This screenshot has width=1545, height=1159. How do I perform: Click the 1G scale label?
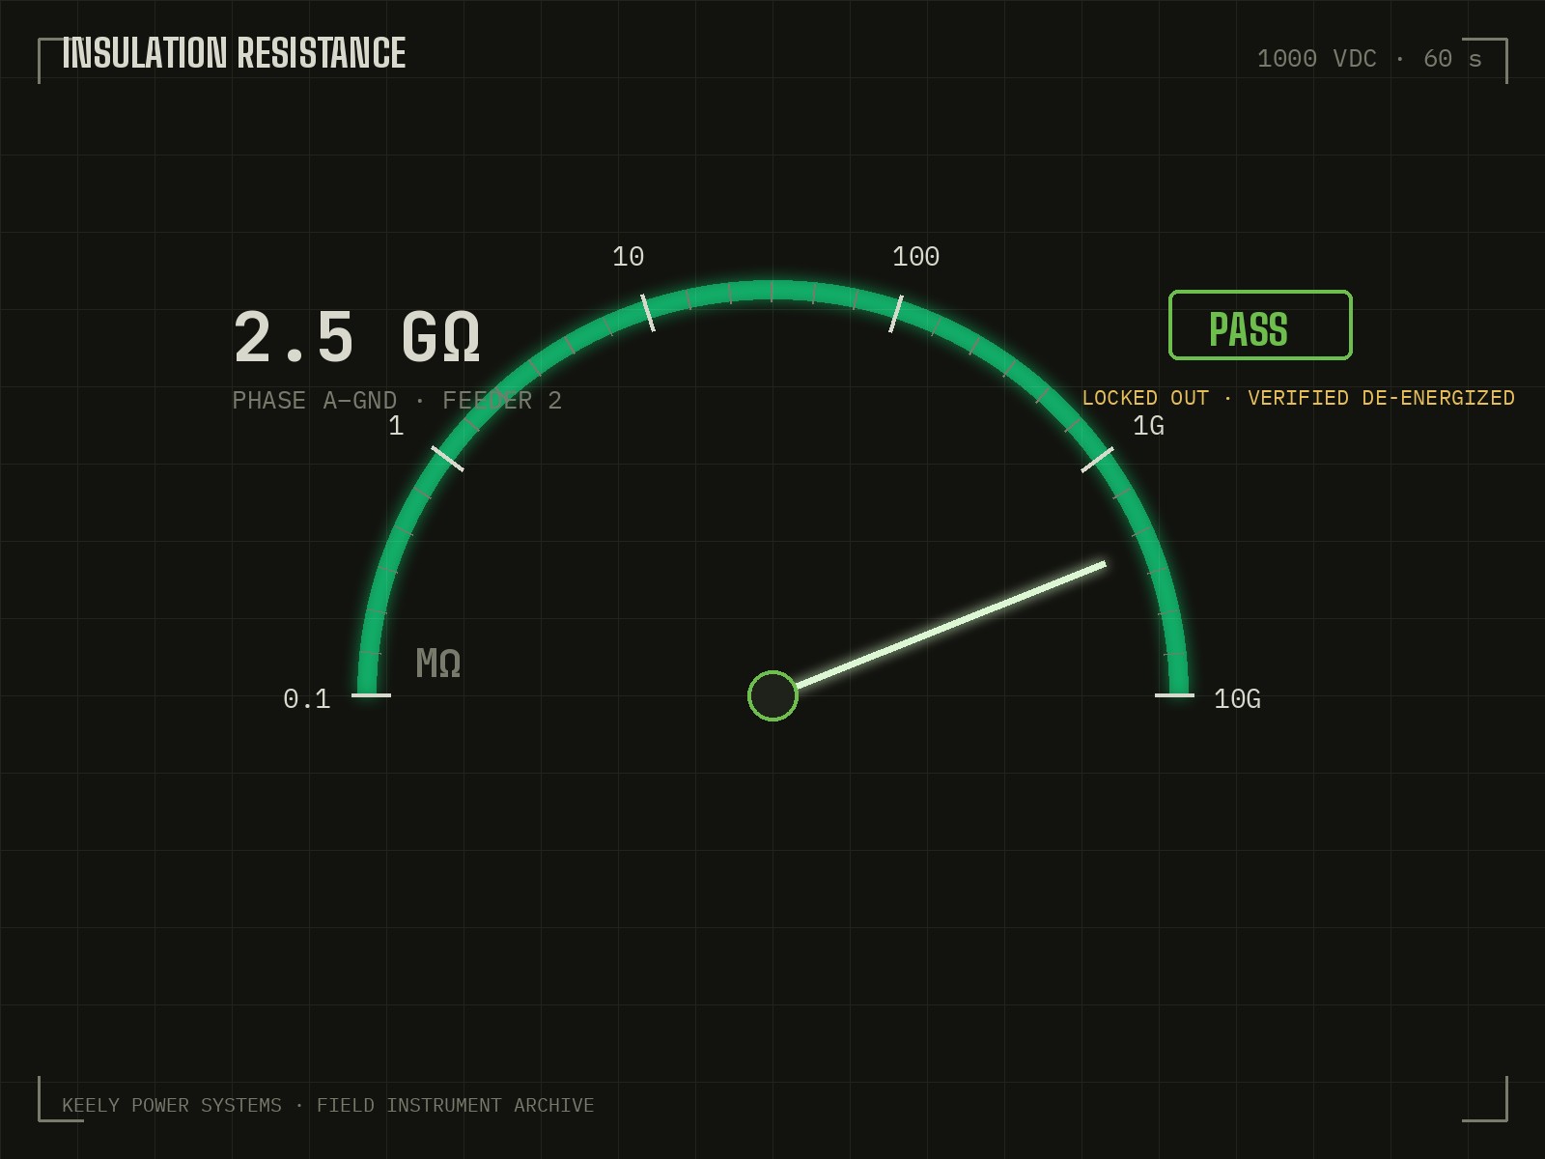(1148, 426)
